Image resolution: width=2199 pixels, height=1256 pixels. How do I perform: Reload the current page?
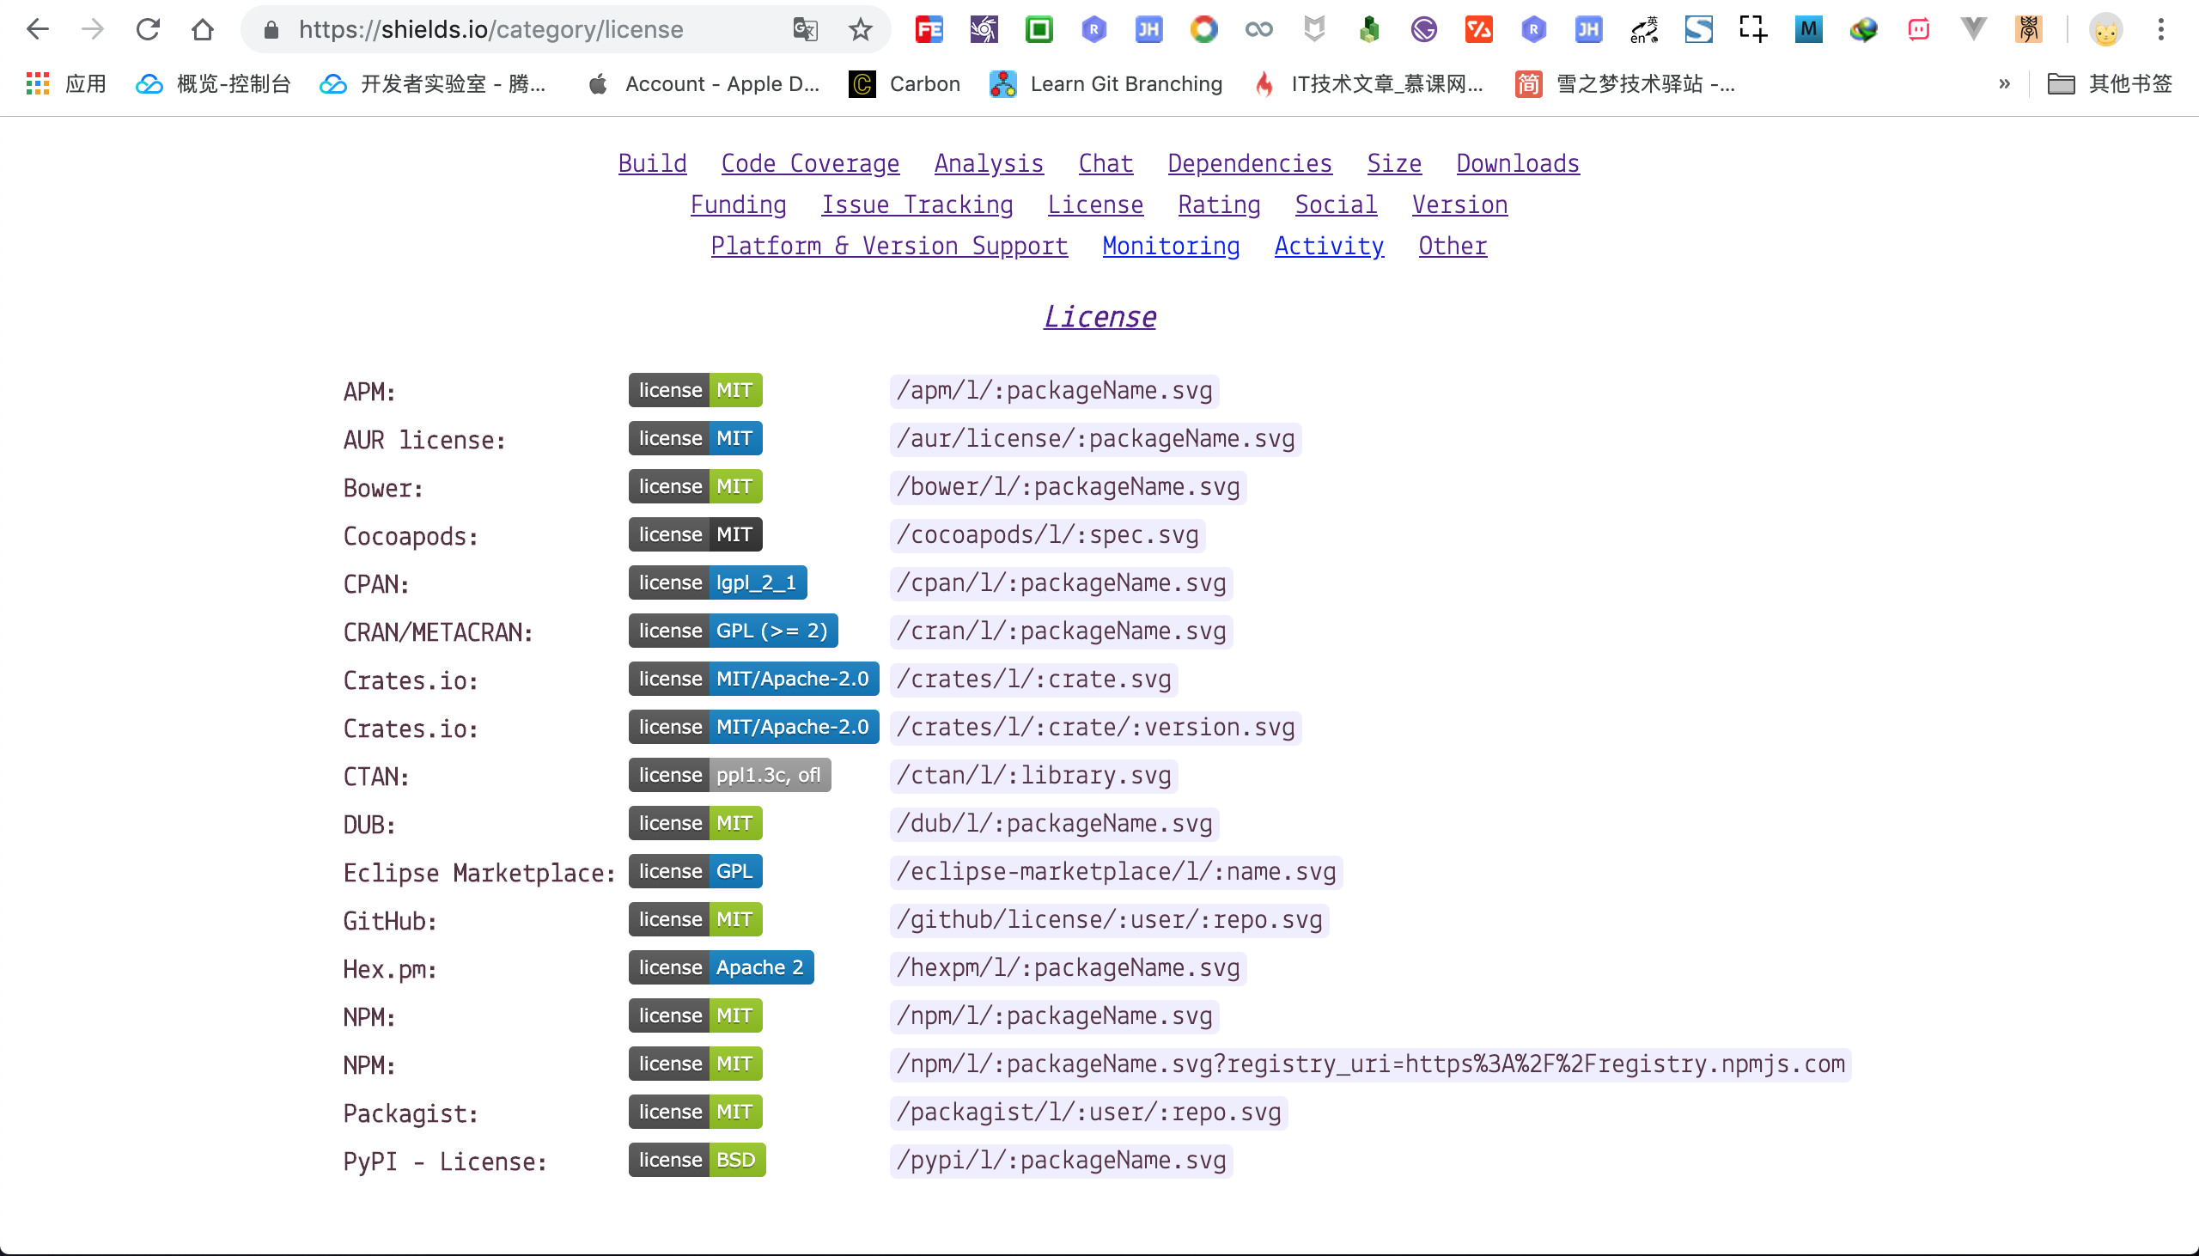[149, 28]
